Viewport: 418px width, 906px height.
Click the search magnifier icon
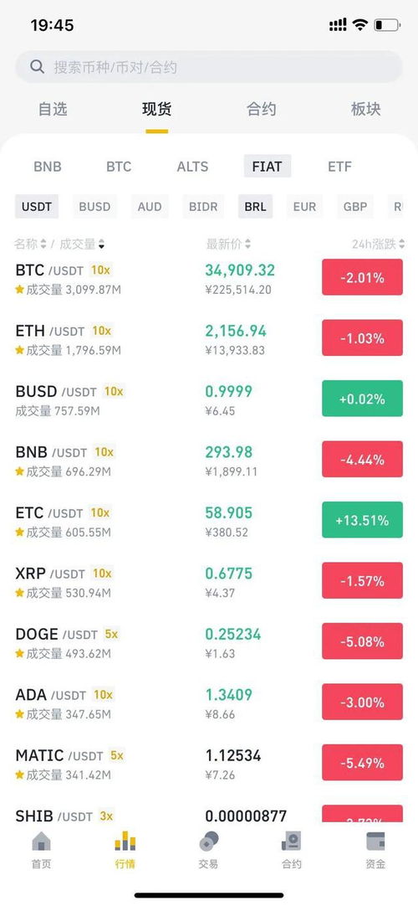coord(37,67)
